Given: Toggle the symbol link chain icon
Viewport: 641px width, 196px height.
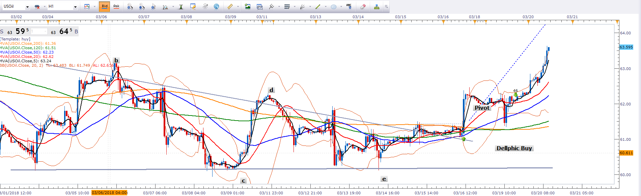Looking at the screenshot, I should point(37,6).
